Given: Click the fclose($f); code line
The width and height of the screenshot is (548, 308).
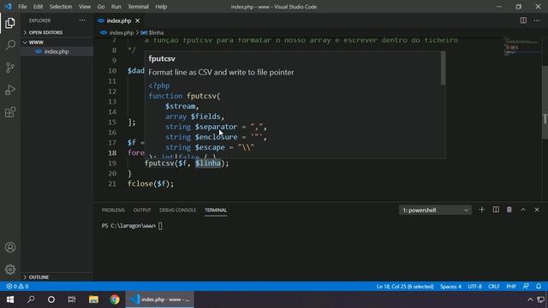Looking at the screenshot, I should (x=151, y=184).
